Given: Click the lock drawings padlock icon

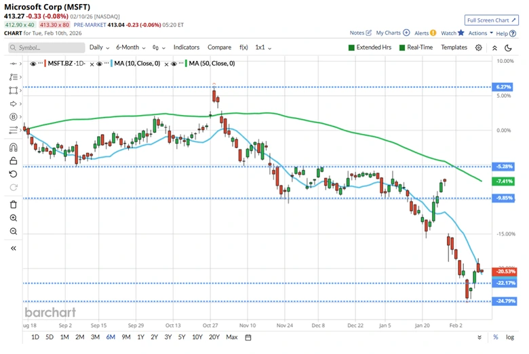Looking at the screenshot, I should [13, 160].
